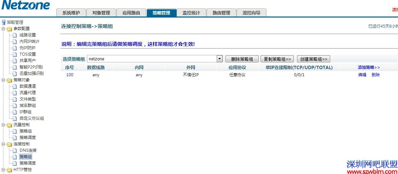The image size is (398, 174).
Task: Click the 策略对象 folder icon
Action: [9, 80]
